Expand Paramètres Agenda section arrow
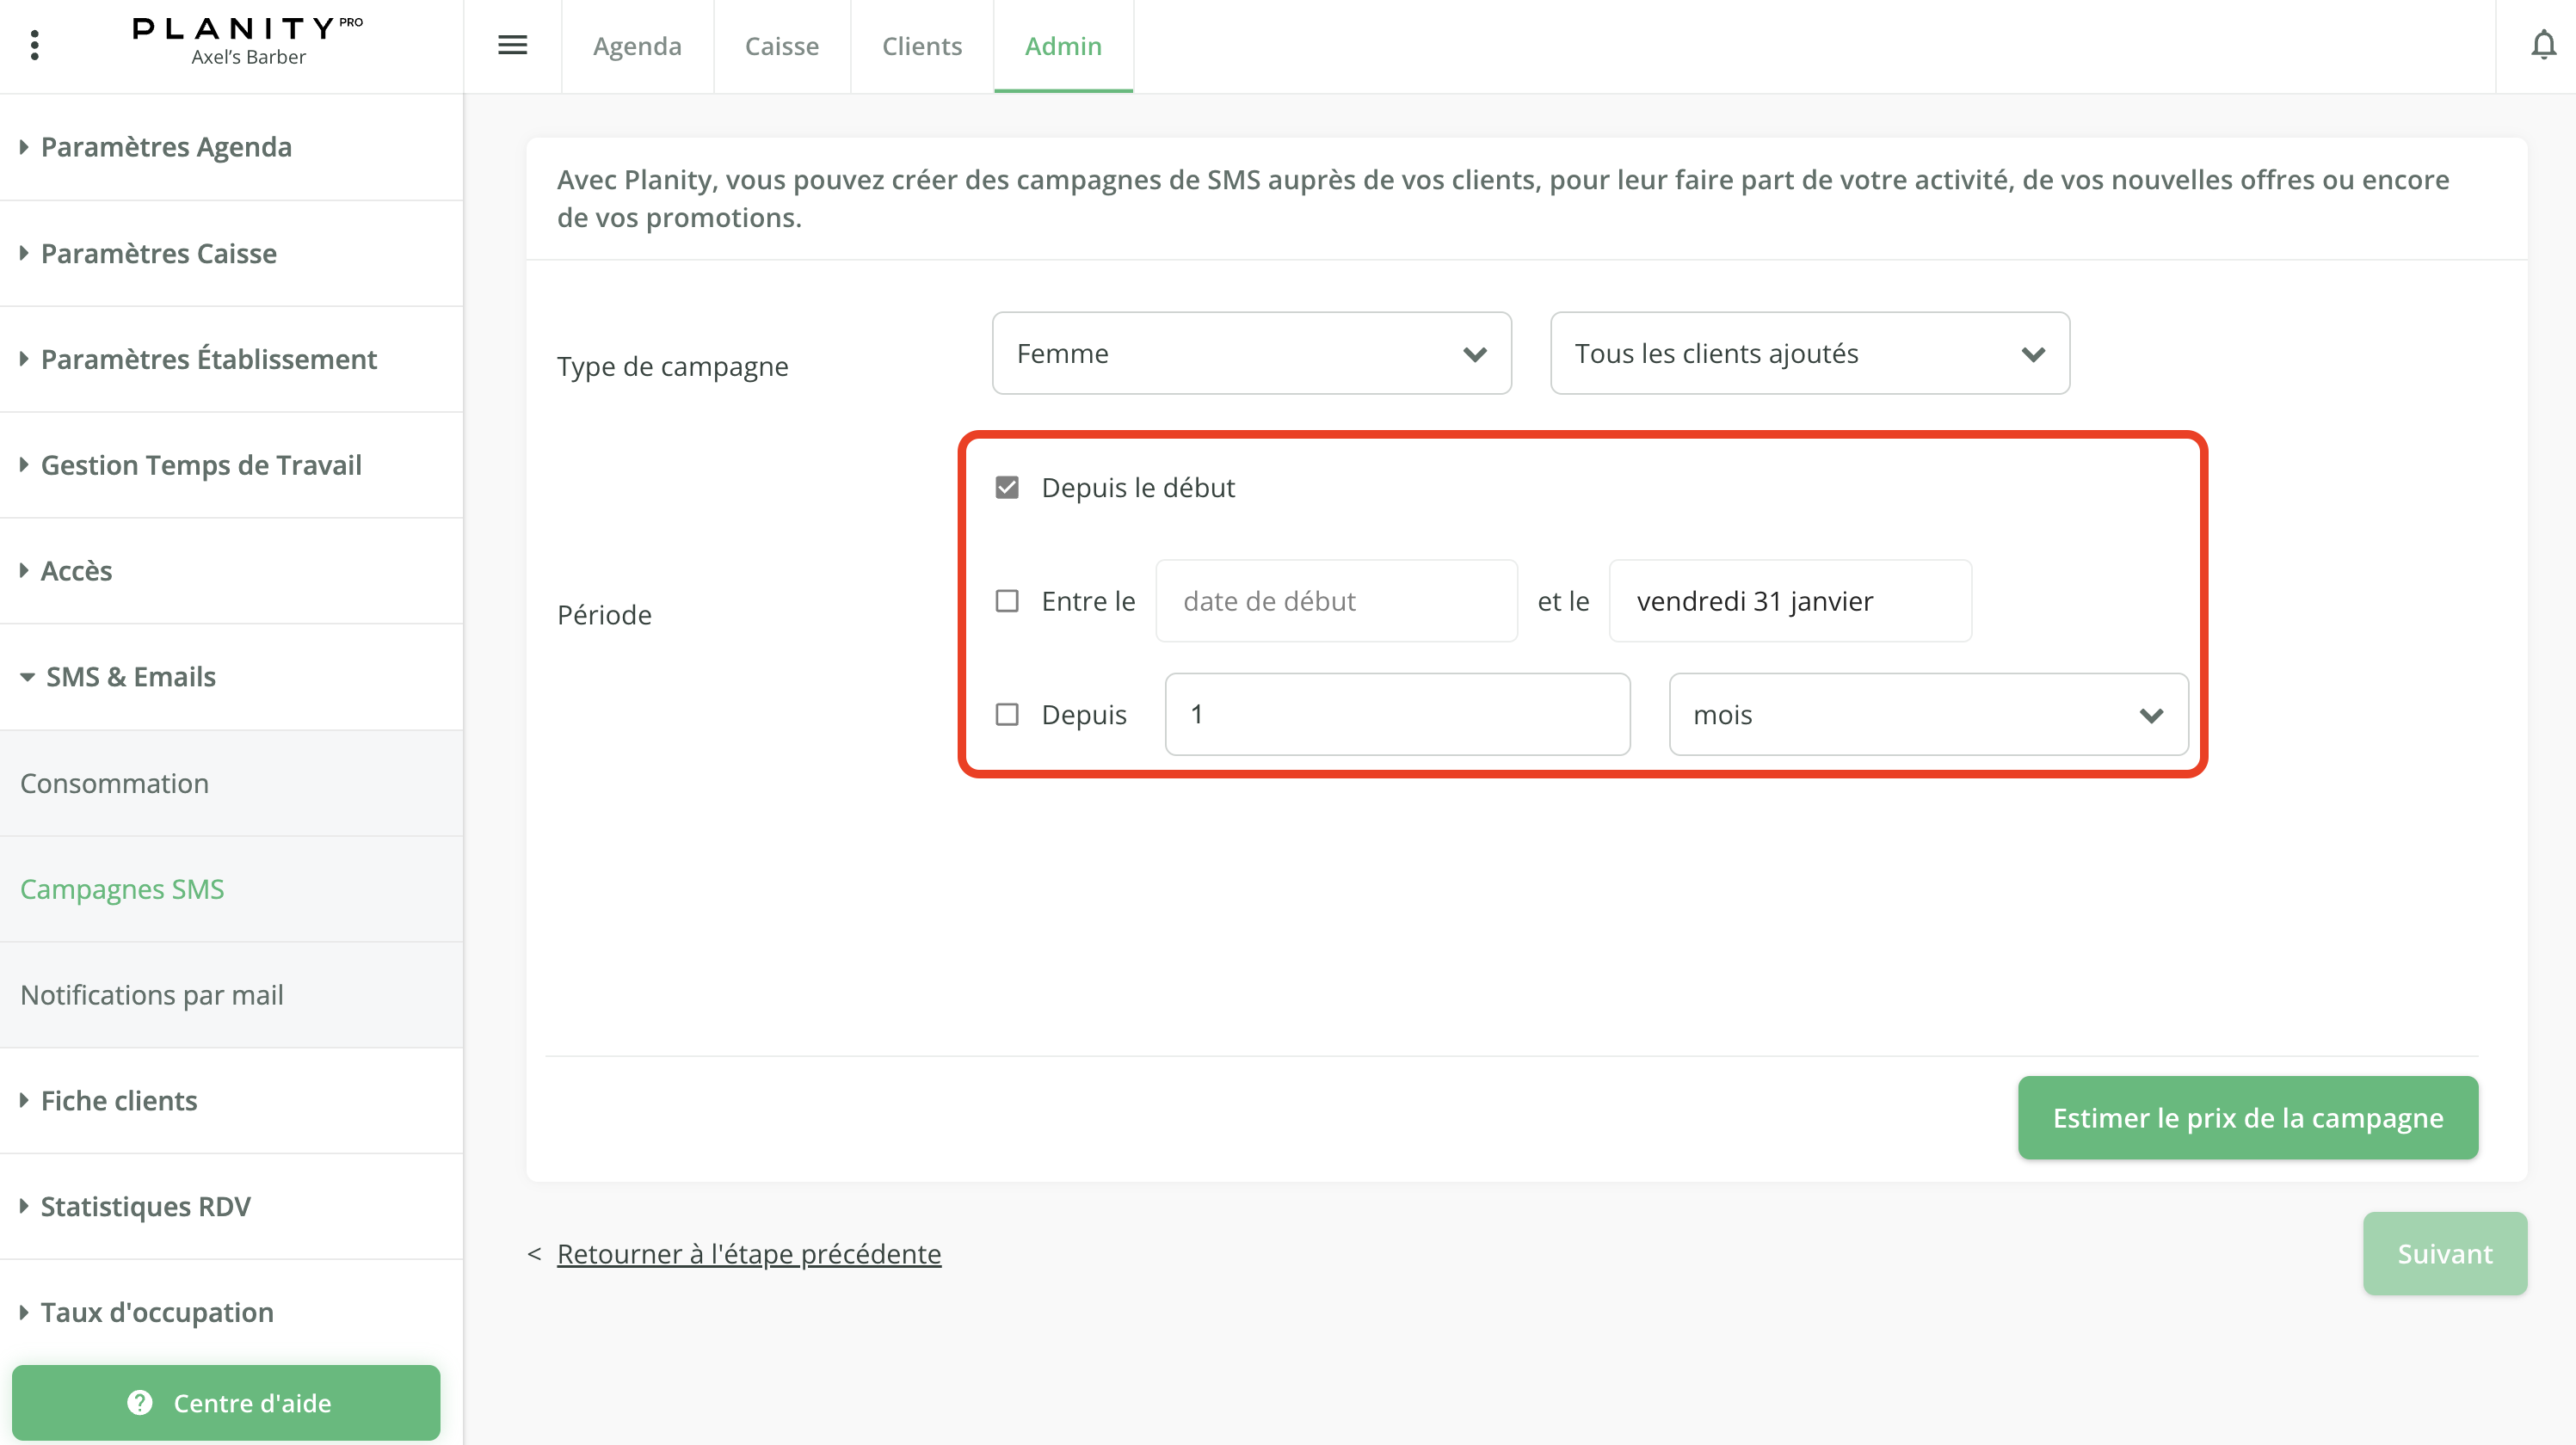 click(x=24, y=147)
